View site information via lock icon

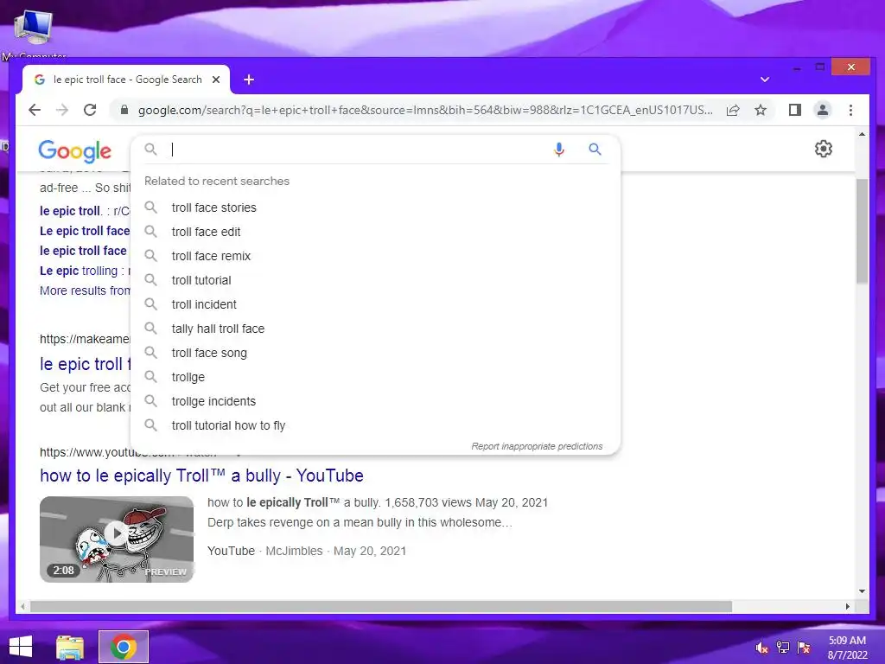pos(124,110)
